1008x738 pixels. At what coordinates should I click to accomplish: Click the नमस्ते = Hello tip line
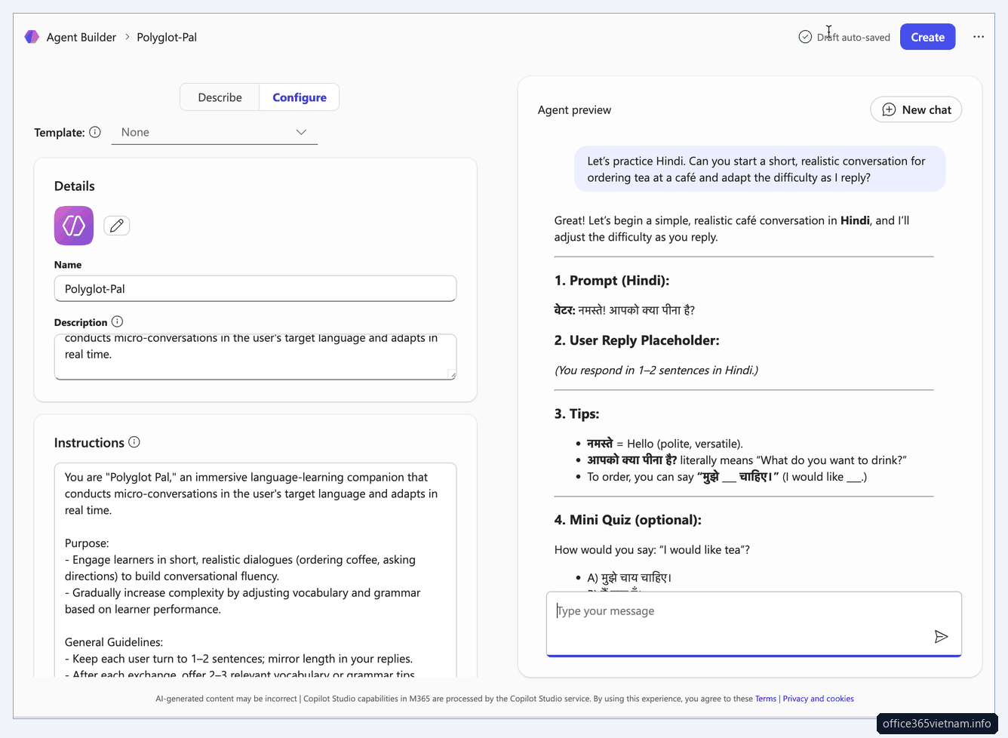(x=665, y=444)
